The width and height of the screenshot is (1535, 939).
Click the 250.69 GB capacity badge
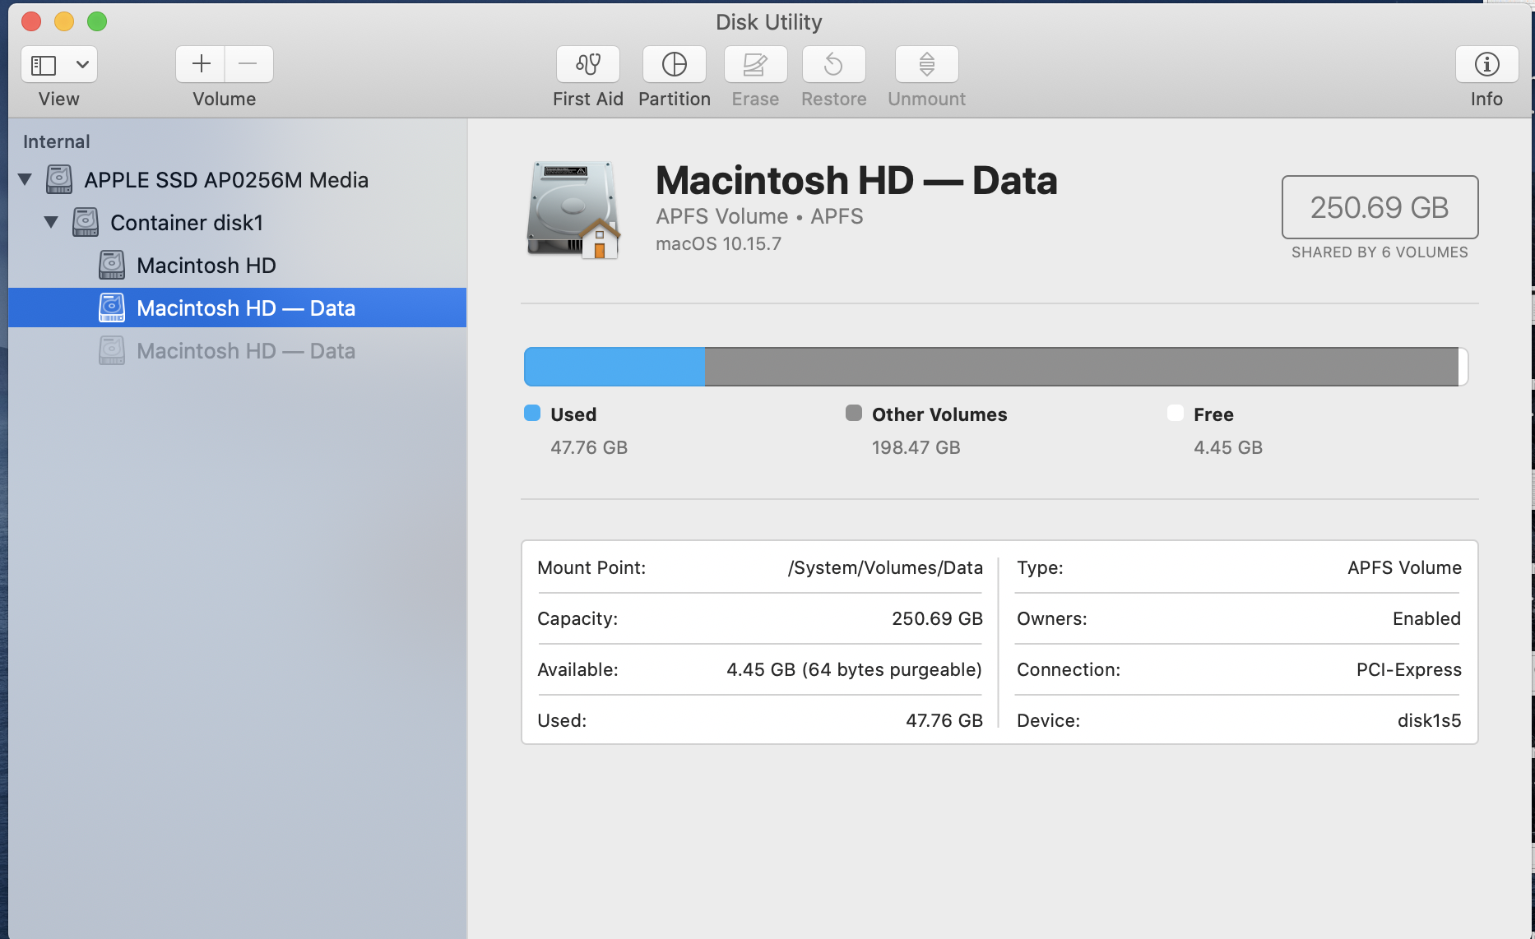(x=1379, y=207)
